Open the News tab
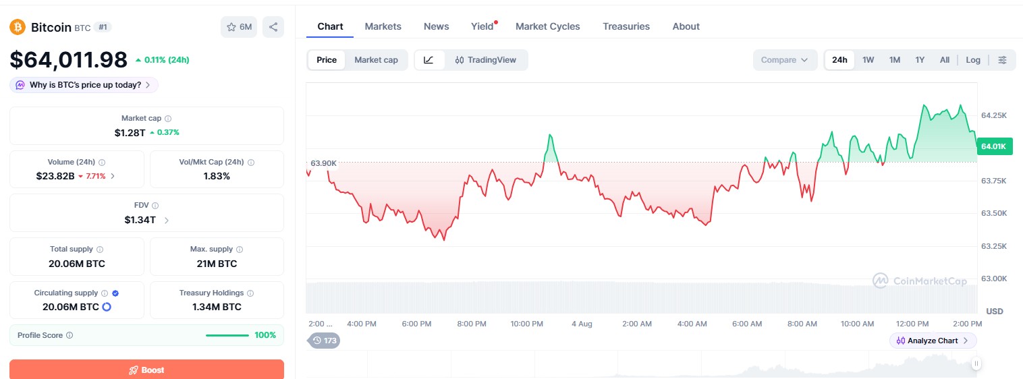The height and width of the screenshot is (379, 1023). click(436, 26)
